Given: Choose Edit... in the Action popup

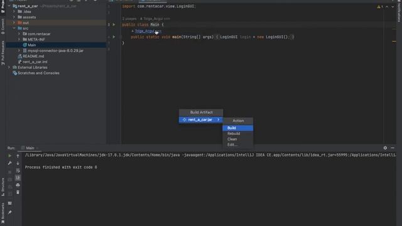Looking at the screenshot, I should tap(237, 145).
